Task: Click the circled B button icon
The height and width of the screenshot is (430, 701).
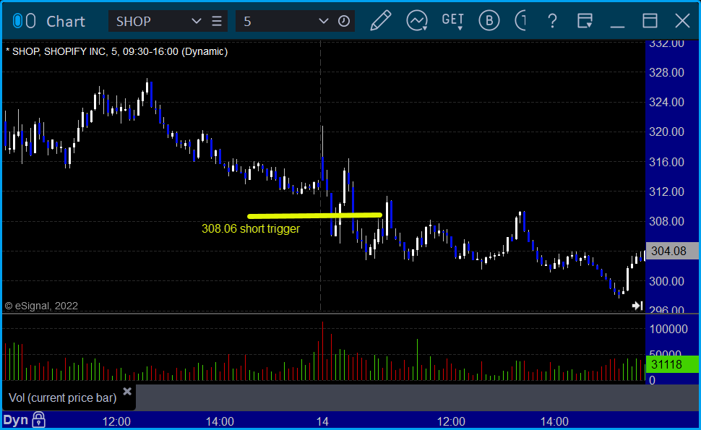Action: [489, 20]
